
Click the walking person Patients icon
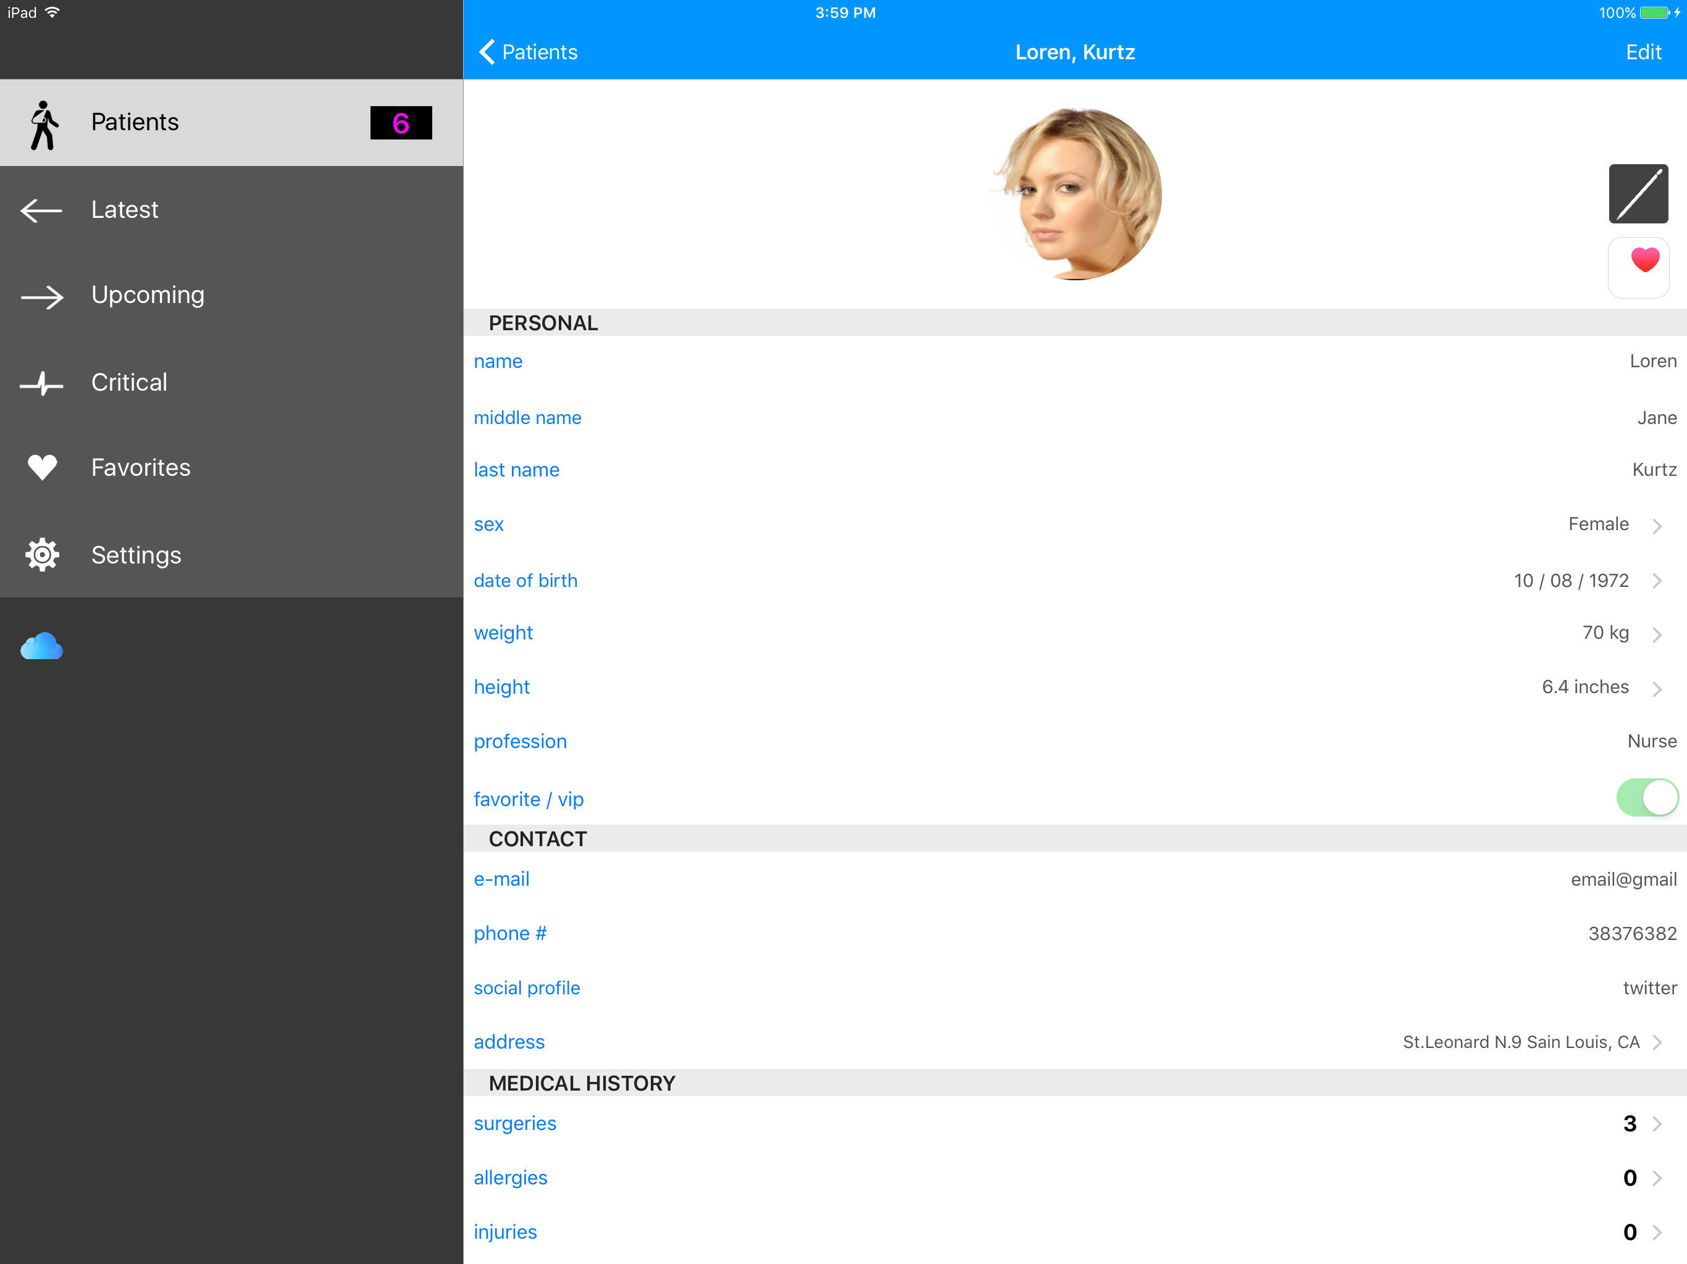coord(43,124)
